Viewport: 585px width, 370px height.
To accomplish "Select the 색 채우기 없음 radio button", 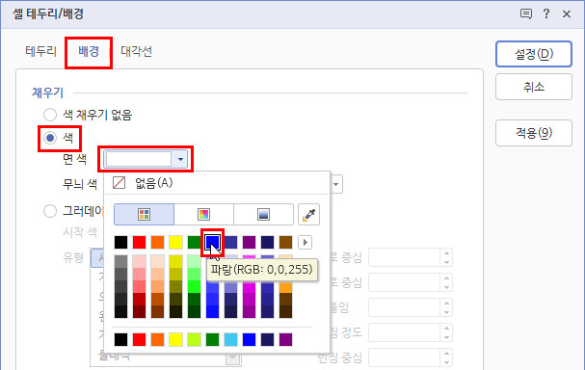I will pos(50,115).
